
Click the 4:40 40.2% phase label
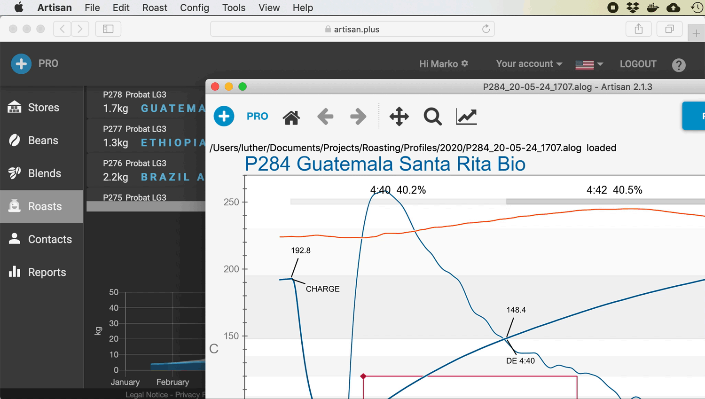[398, 190]
